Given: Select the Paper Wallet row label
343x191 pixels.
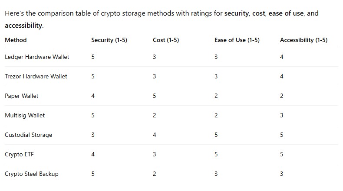Looking at the screenshot, I should (x=21, y=96).
